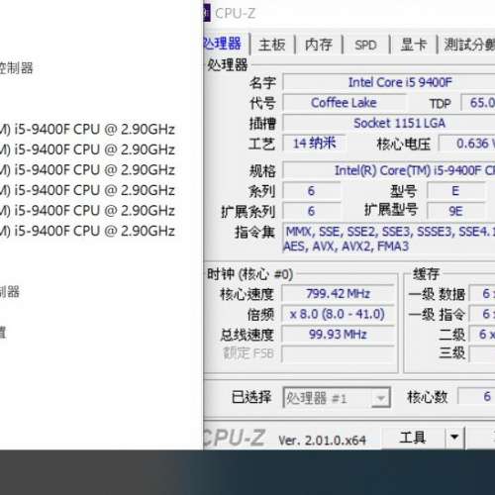
Task: Click the 规格 specification field
Action: click(389, 170)
